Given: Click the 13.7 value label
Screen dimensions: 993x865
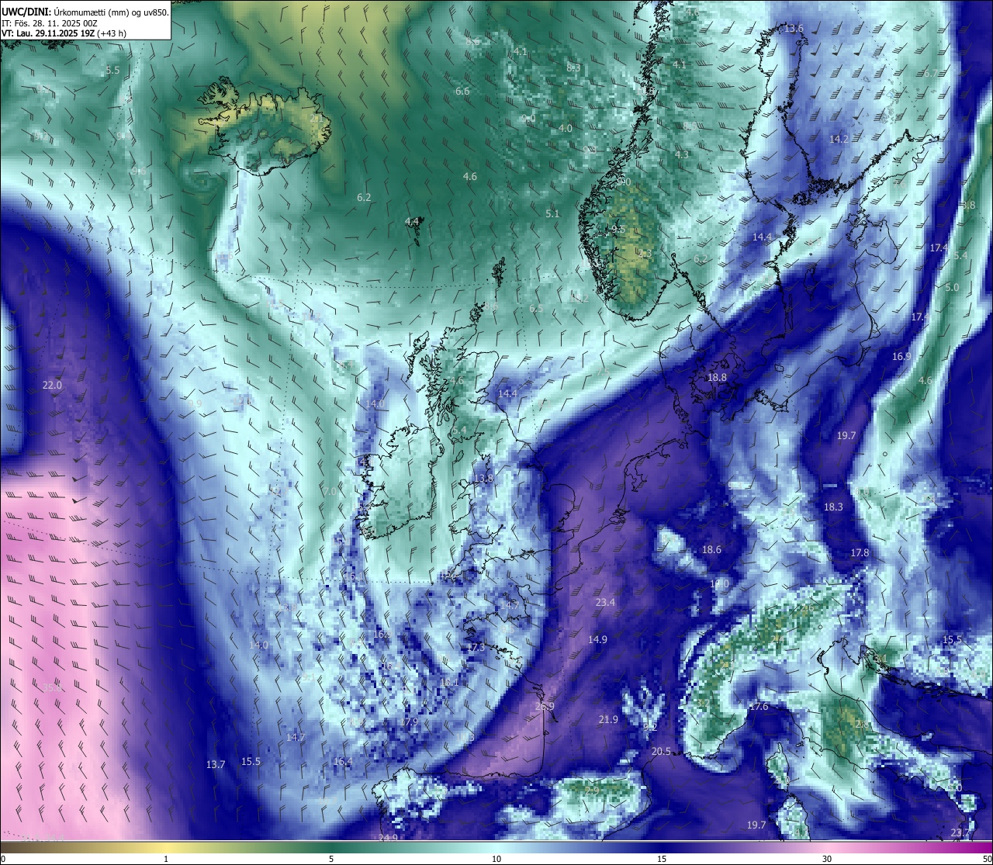Looking at the screenshot, I should (215, 764).
